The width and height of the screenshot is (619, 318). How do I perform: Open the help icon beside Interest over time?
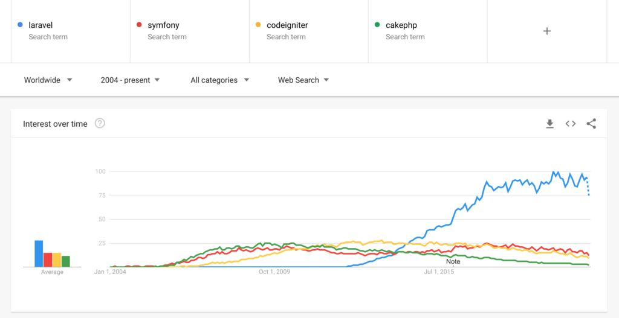(x=100, y=124)
